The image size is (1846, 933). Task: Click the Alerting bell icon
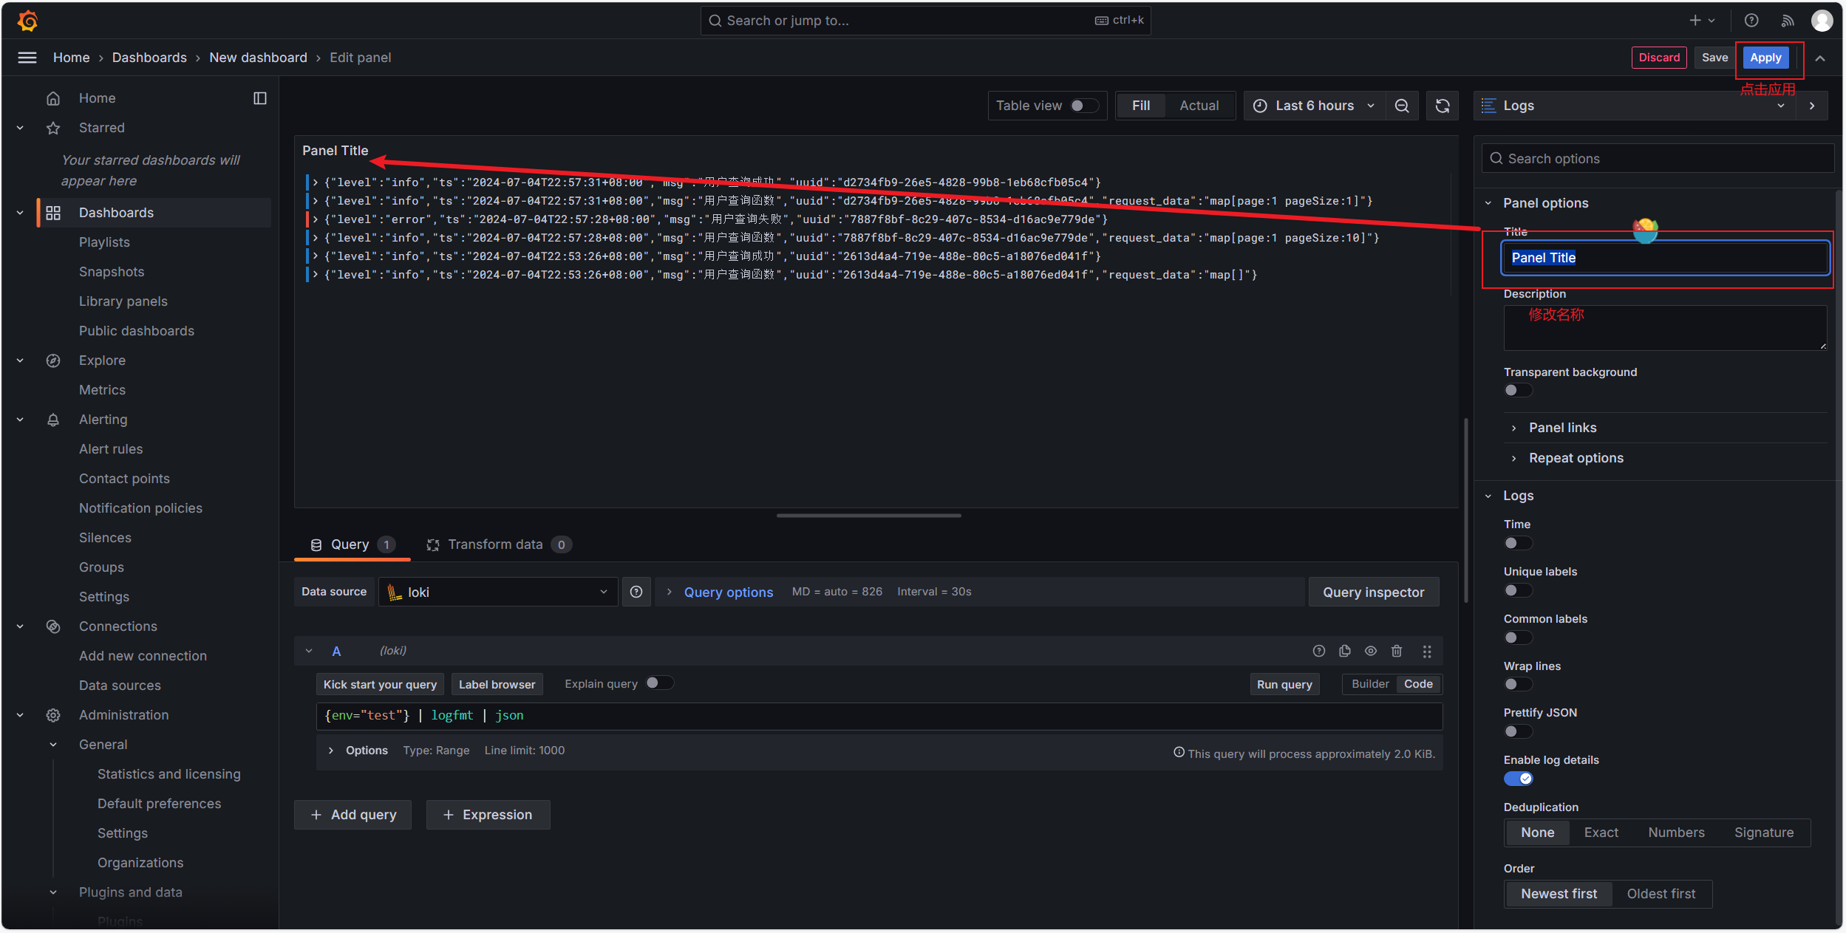coord(53,420)
